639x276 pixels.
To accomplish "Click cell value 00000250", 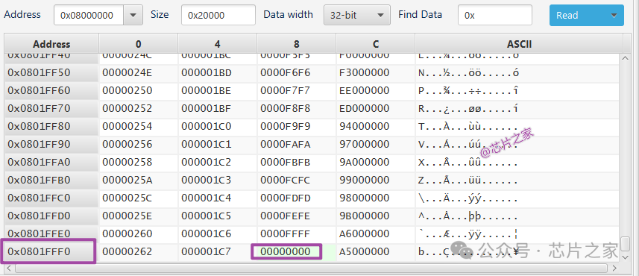I will coord(128,90).
